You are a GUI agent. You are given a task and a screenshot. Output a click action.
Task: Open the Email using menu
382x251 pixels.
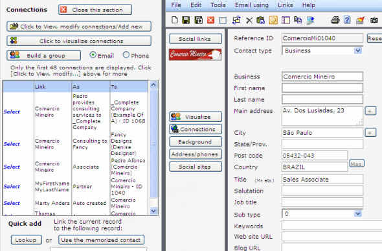click(252, 5)
